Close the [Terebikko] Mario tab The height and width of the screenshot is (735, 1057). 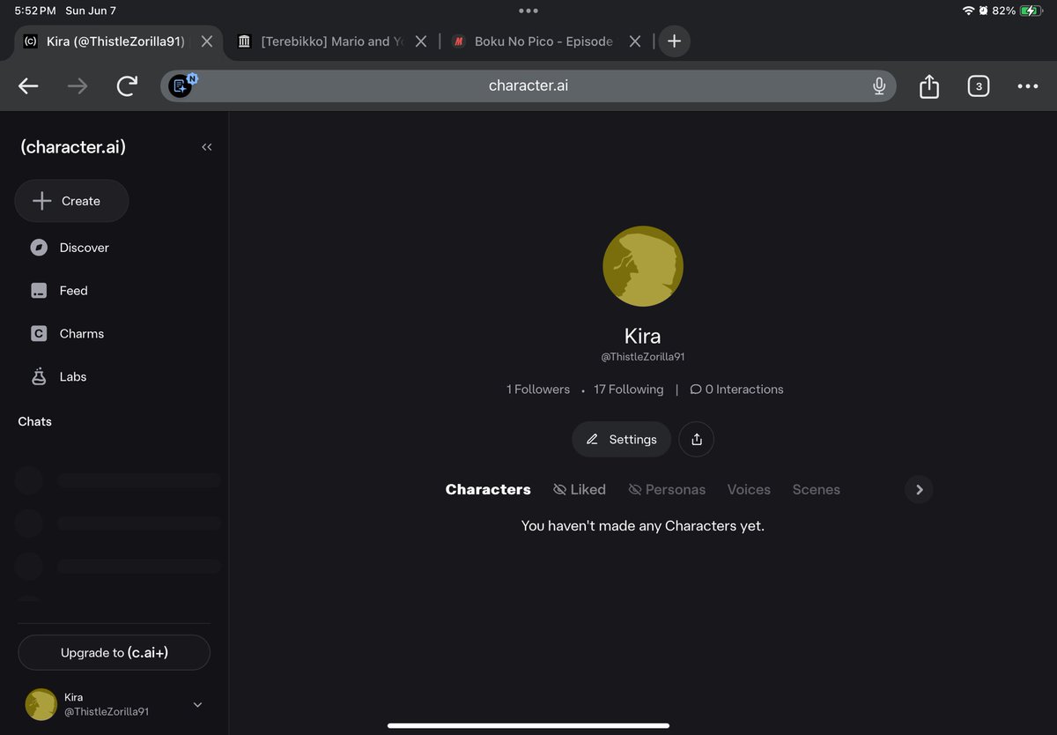(421, 41)
